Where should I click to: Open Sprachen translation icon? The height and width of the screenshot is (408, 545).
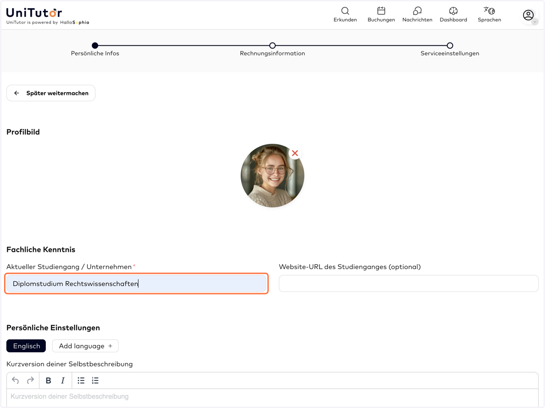tap(489, 10)
